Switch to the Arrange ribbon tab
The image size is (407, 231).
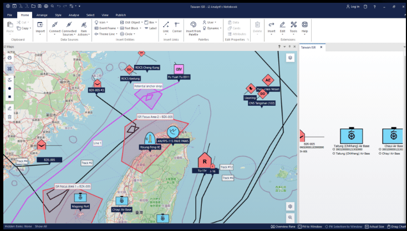(x=42, y=15)
